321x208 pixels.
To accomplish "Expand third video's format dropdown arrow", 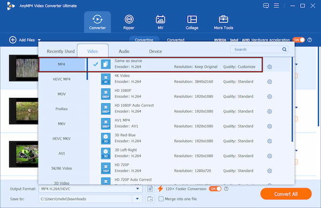I will [296, 151].
